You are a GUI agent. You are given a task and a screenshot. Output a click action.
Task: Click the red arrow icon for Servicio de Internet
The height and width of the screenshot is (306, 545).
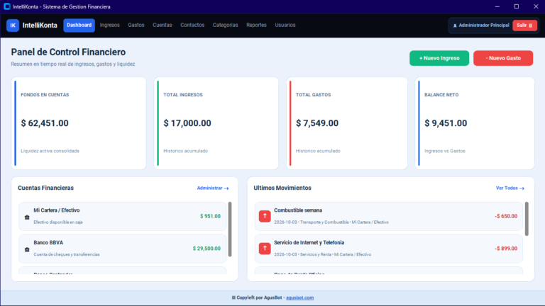tap(265, 249)
